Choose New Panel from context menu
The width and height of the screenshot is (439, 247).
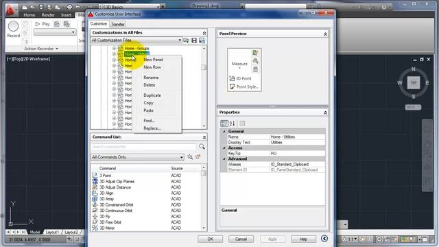click(x=153, y=60)
